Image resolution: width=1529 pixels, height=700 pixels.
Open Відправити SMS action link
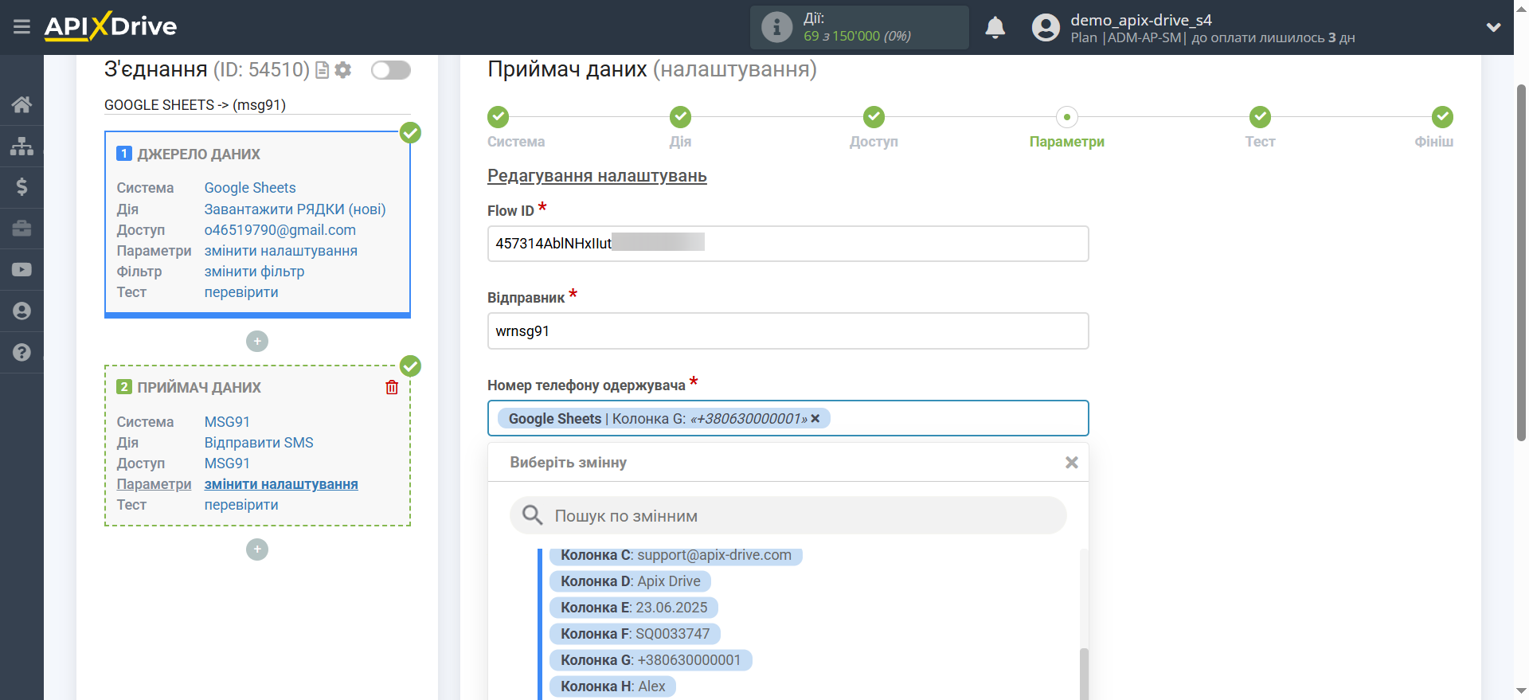(259, 443)
